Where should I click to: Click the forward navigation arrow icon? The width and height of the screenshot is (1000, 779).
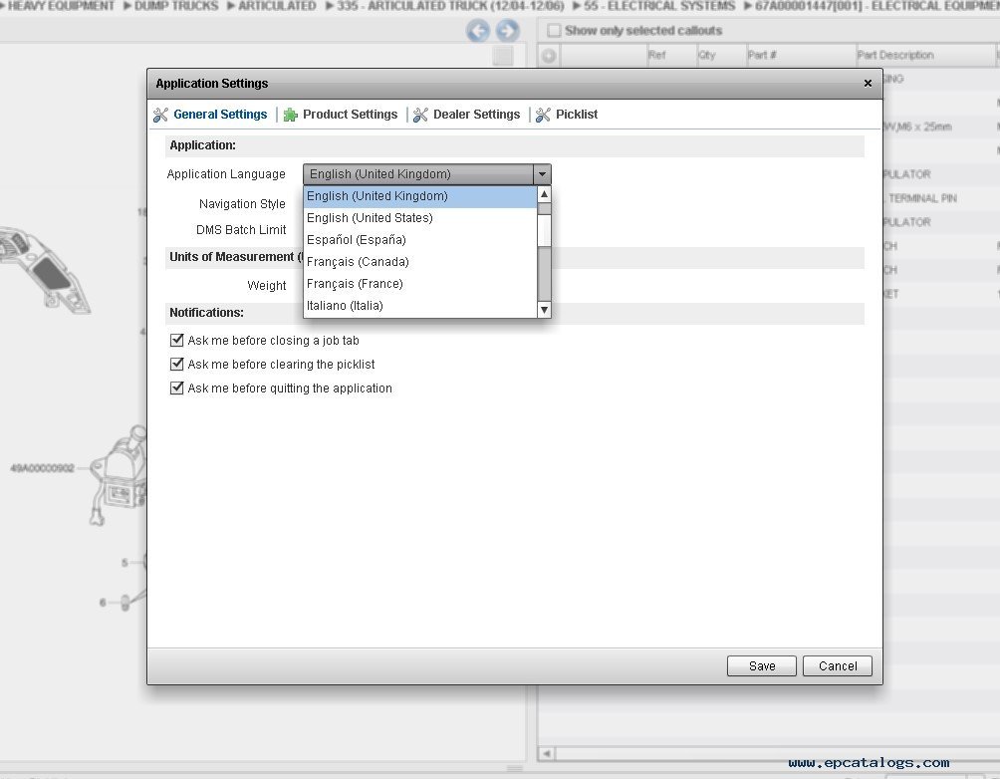508,31
